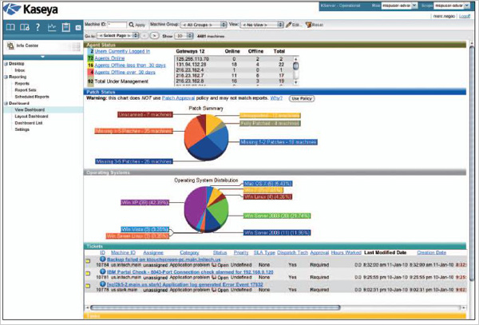This screenshot has width=479, height=325.
Task: Expand module list with down arrow bar
Action: 43,57
